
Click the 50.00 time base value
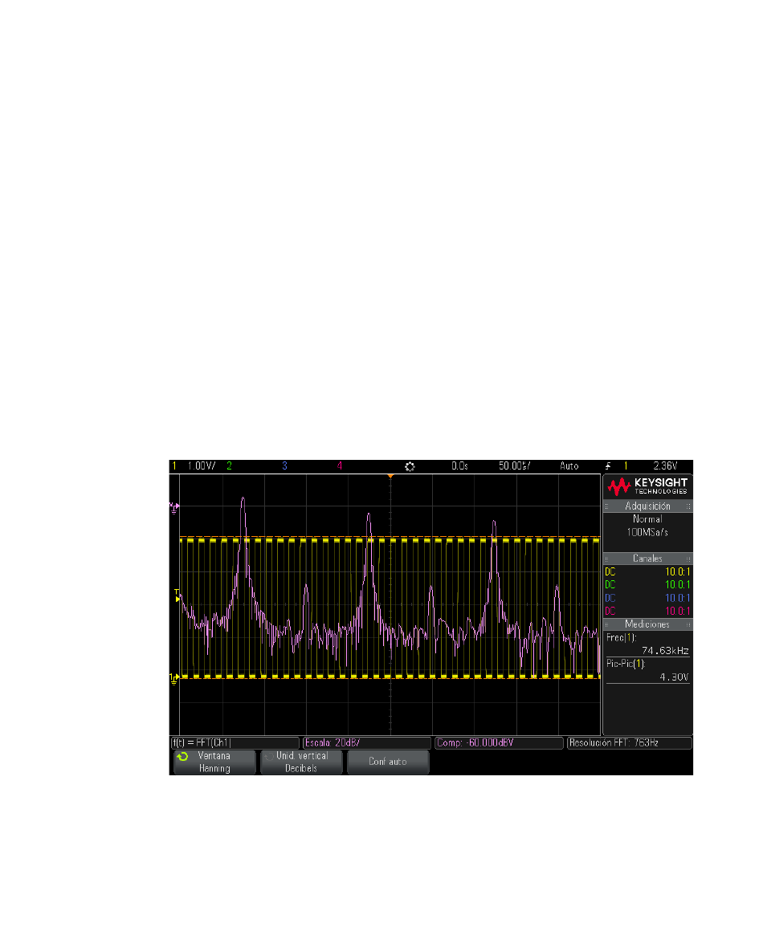click(x=514, y=465)
